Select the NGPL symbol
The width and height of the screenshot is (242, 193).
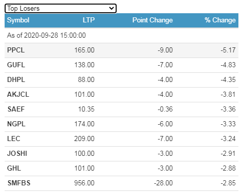pyautogui.click(x=16, y=124)
